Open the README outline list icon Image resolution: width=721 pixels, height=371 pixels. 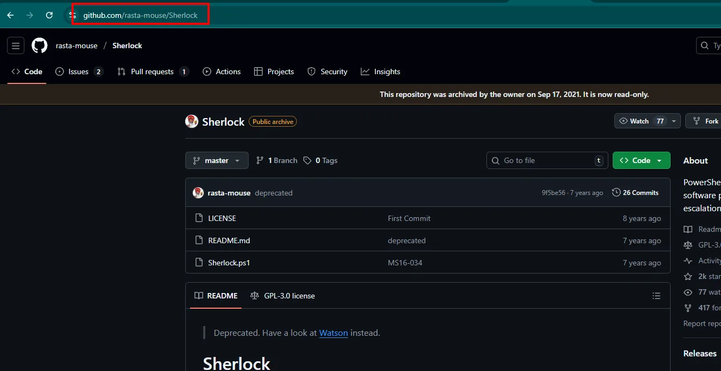click(657, 296)
